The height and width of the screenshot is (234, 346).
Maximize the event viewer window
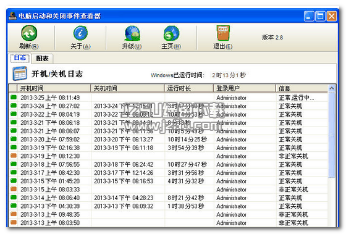click(320, 16)
